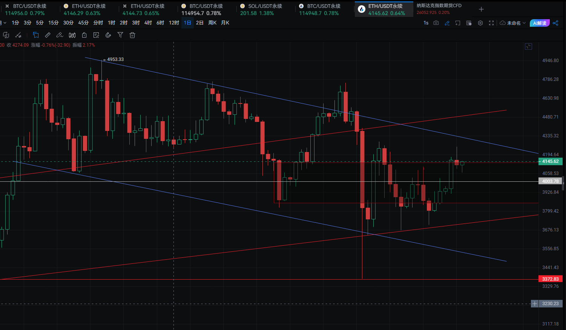
Task: Add a new tab with plus button
Action: [x=481, y=9]
